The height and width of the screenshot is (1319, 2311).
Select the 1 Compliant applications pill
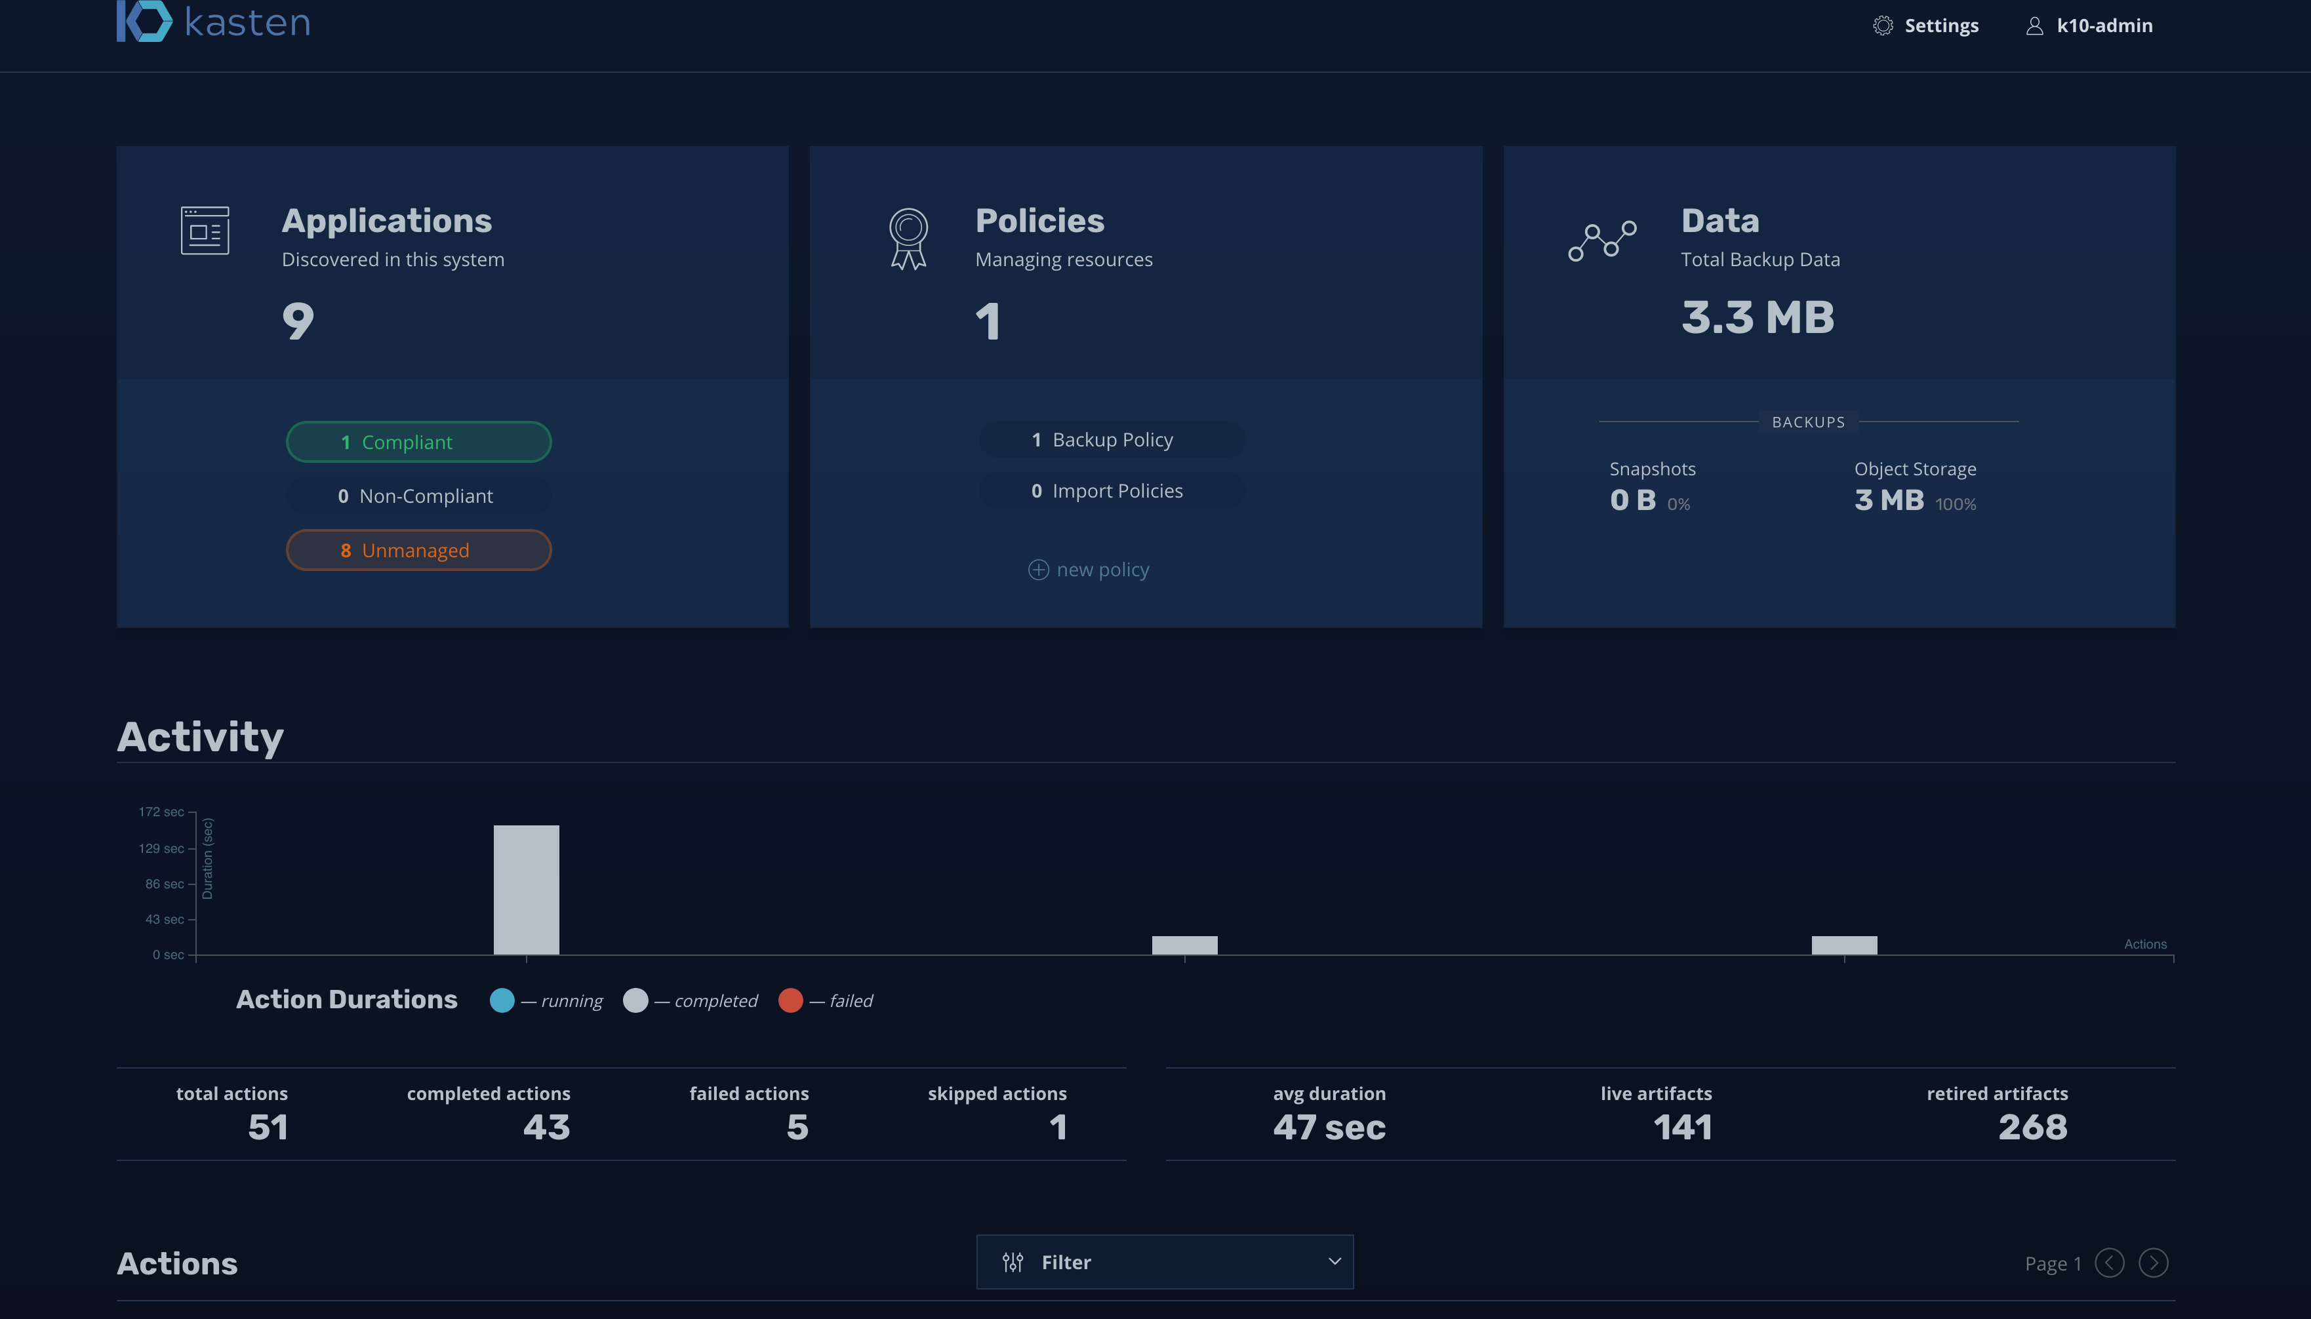click(418, 442)
